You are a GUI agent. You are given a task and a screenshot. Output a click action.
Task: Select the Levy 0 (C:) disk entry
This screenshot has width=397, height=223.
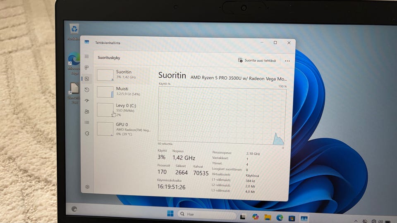coord(122,110)
